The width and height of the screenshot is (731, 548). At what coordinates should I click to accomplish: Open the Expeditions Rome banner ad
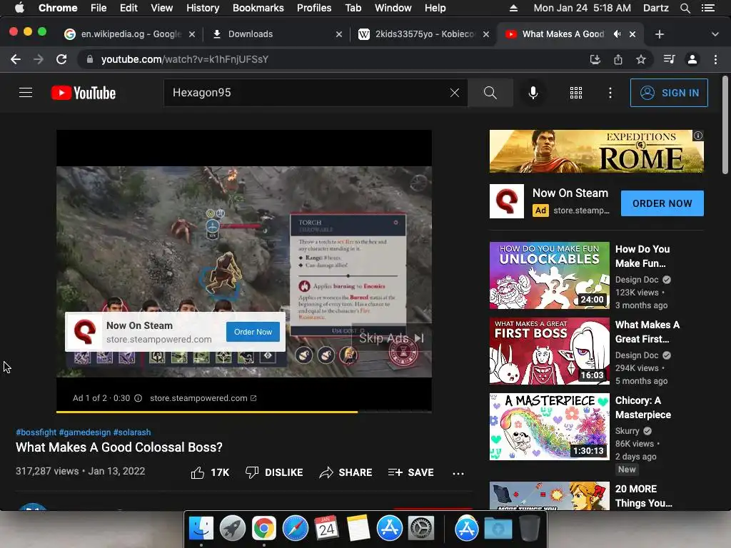pyautogui.click(x=596, y=151)
